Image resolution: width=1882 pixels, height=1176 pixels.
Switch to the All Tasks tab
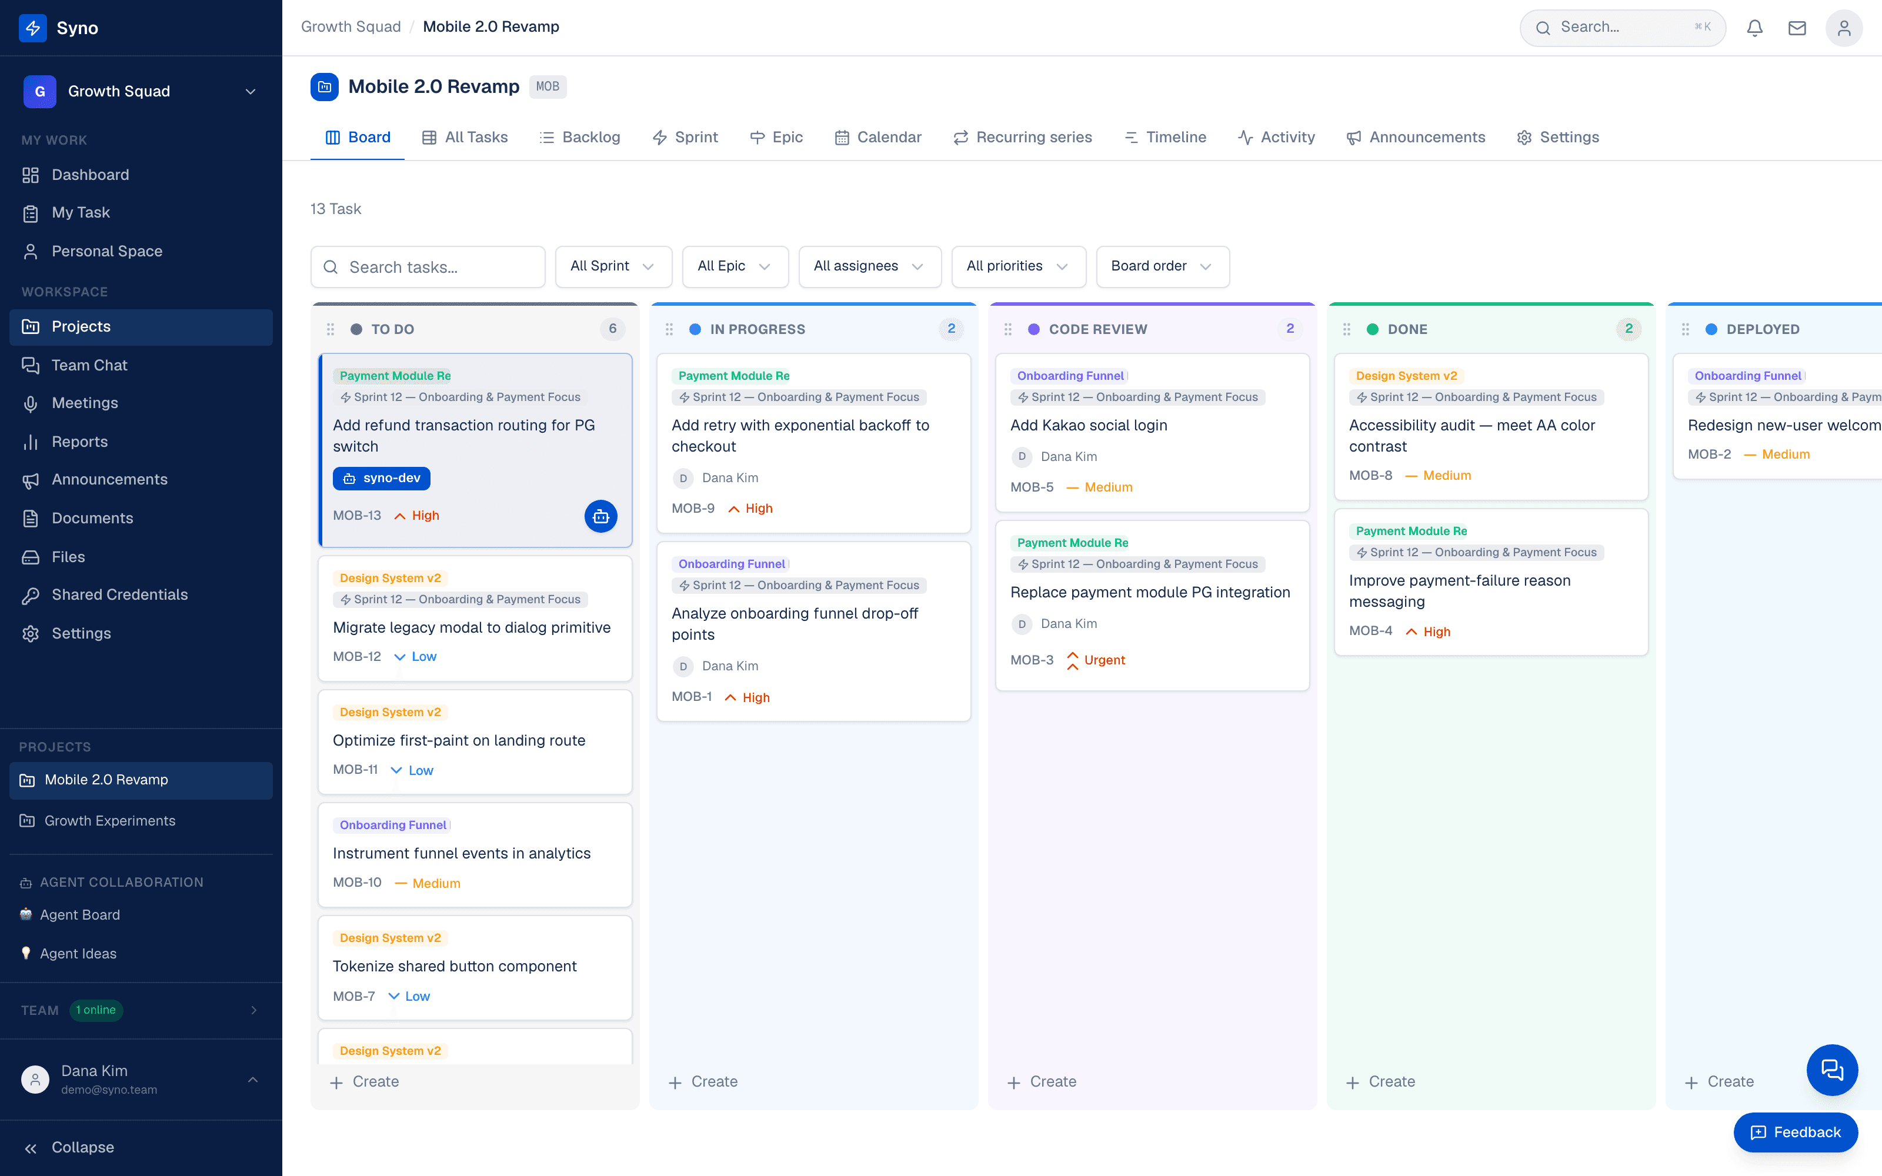coord(464,138)
